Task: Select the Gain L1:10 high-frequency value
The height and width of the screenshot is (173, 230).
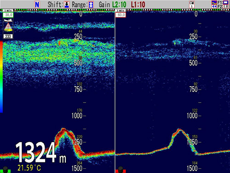Action: pos(138,5)
